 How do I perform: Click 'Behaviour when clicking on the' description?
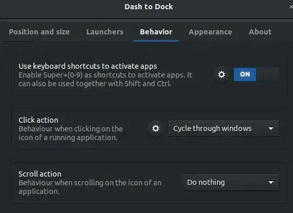71,133
